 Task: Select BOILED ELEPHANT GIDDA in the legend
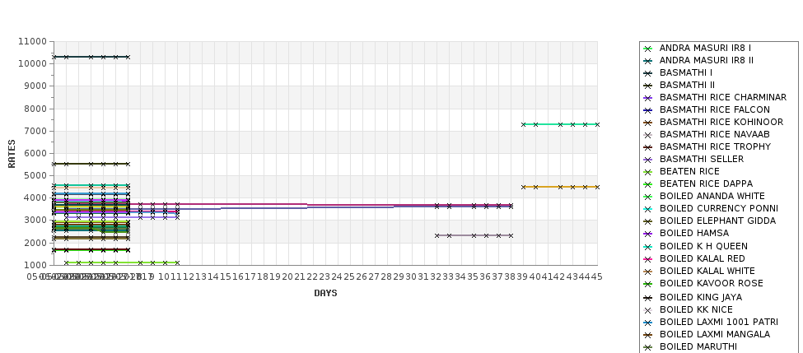coord(717,221)
